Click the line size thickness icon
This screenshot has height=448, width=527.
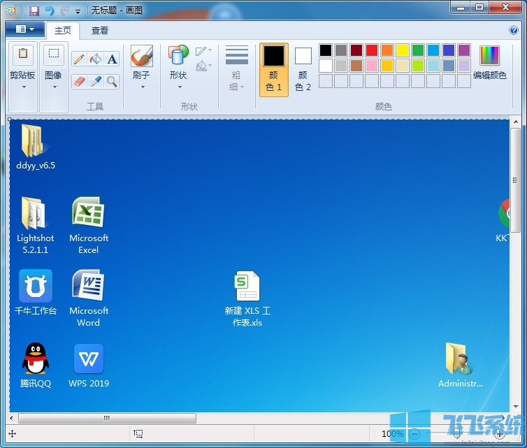click(237, 55)
